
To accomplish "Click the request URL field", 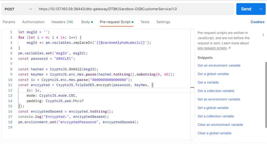I will [x=133, y=9].
